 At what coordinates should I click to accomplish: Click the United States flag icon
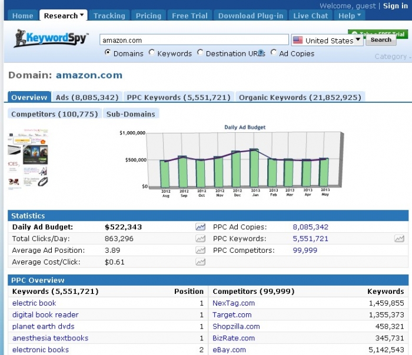click(x=298, y=41)
